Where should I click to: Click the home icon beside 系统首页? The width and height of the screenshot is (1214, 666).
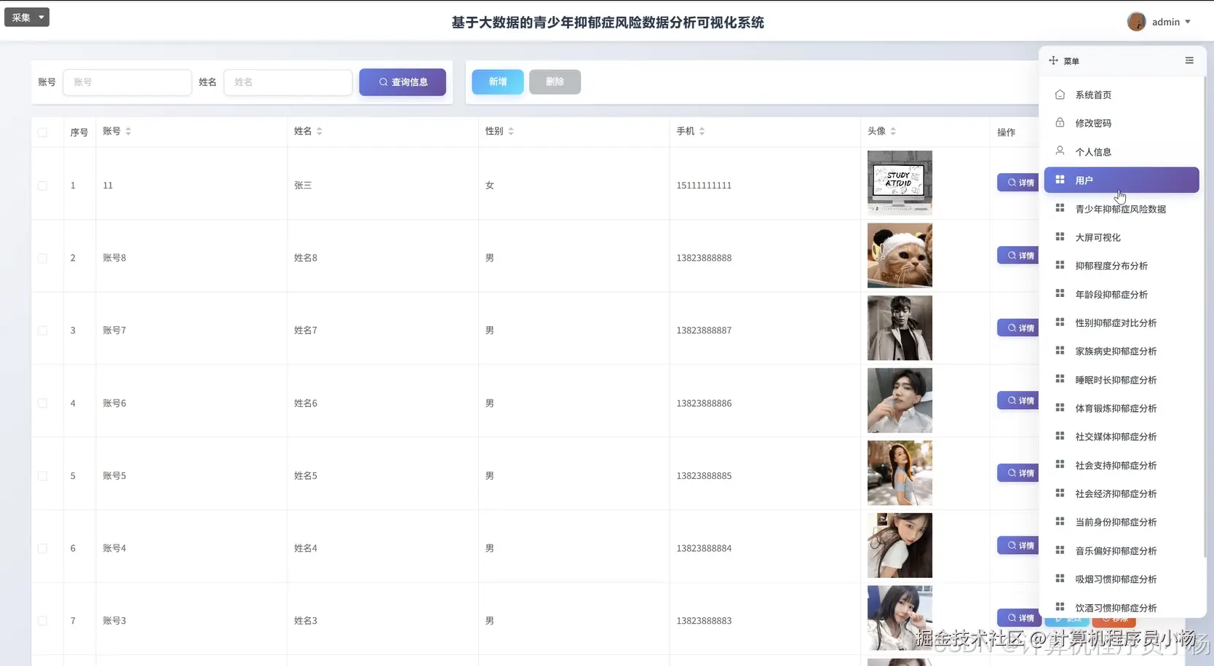pyautogui.click(x=1060, y=94)
